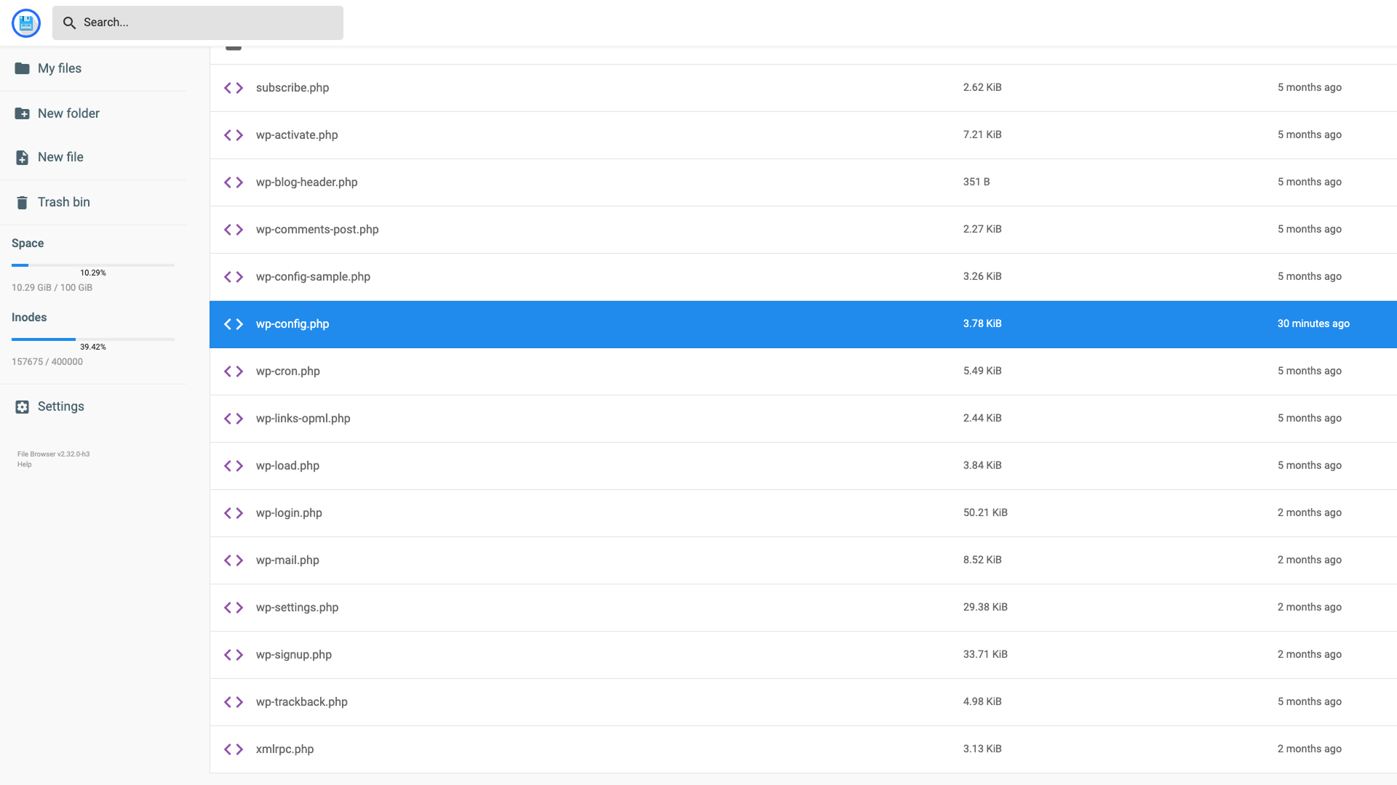The width and height of the screenshot is (1397, 785).
Task: Open the Help link
Action: coord(25,464)
